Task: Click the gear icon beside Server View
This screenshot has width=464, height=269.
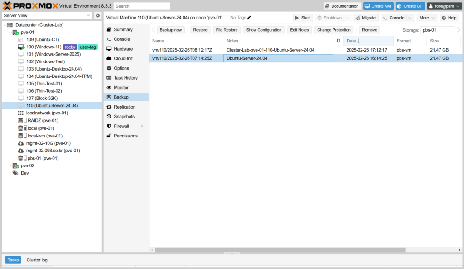Action: pyautogui.click(x=97, y=15)
